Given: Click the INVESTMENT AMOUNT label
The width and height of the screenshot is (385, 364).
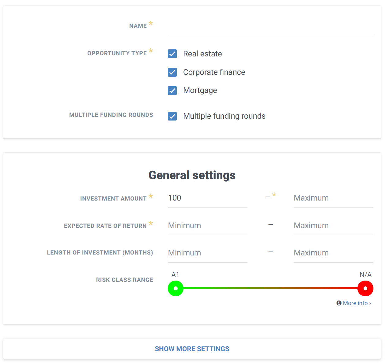Looking at the screenshot, I should click(x=113, y=199).
